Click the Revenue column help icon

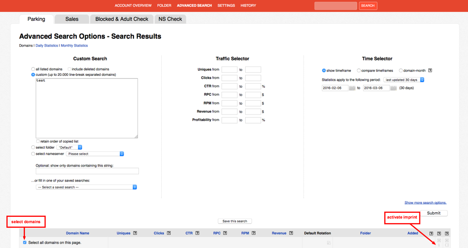tap(291, 233)
